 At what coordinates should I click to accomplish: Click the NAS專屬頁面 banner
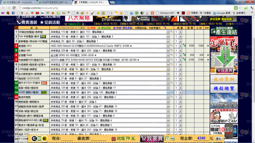click(224, 100)
